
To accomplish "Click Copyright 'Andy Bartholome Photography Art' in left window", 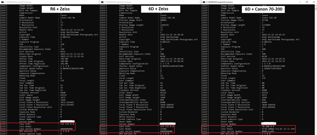I will pyautogui.click(x=79, y=35).
